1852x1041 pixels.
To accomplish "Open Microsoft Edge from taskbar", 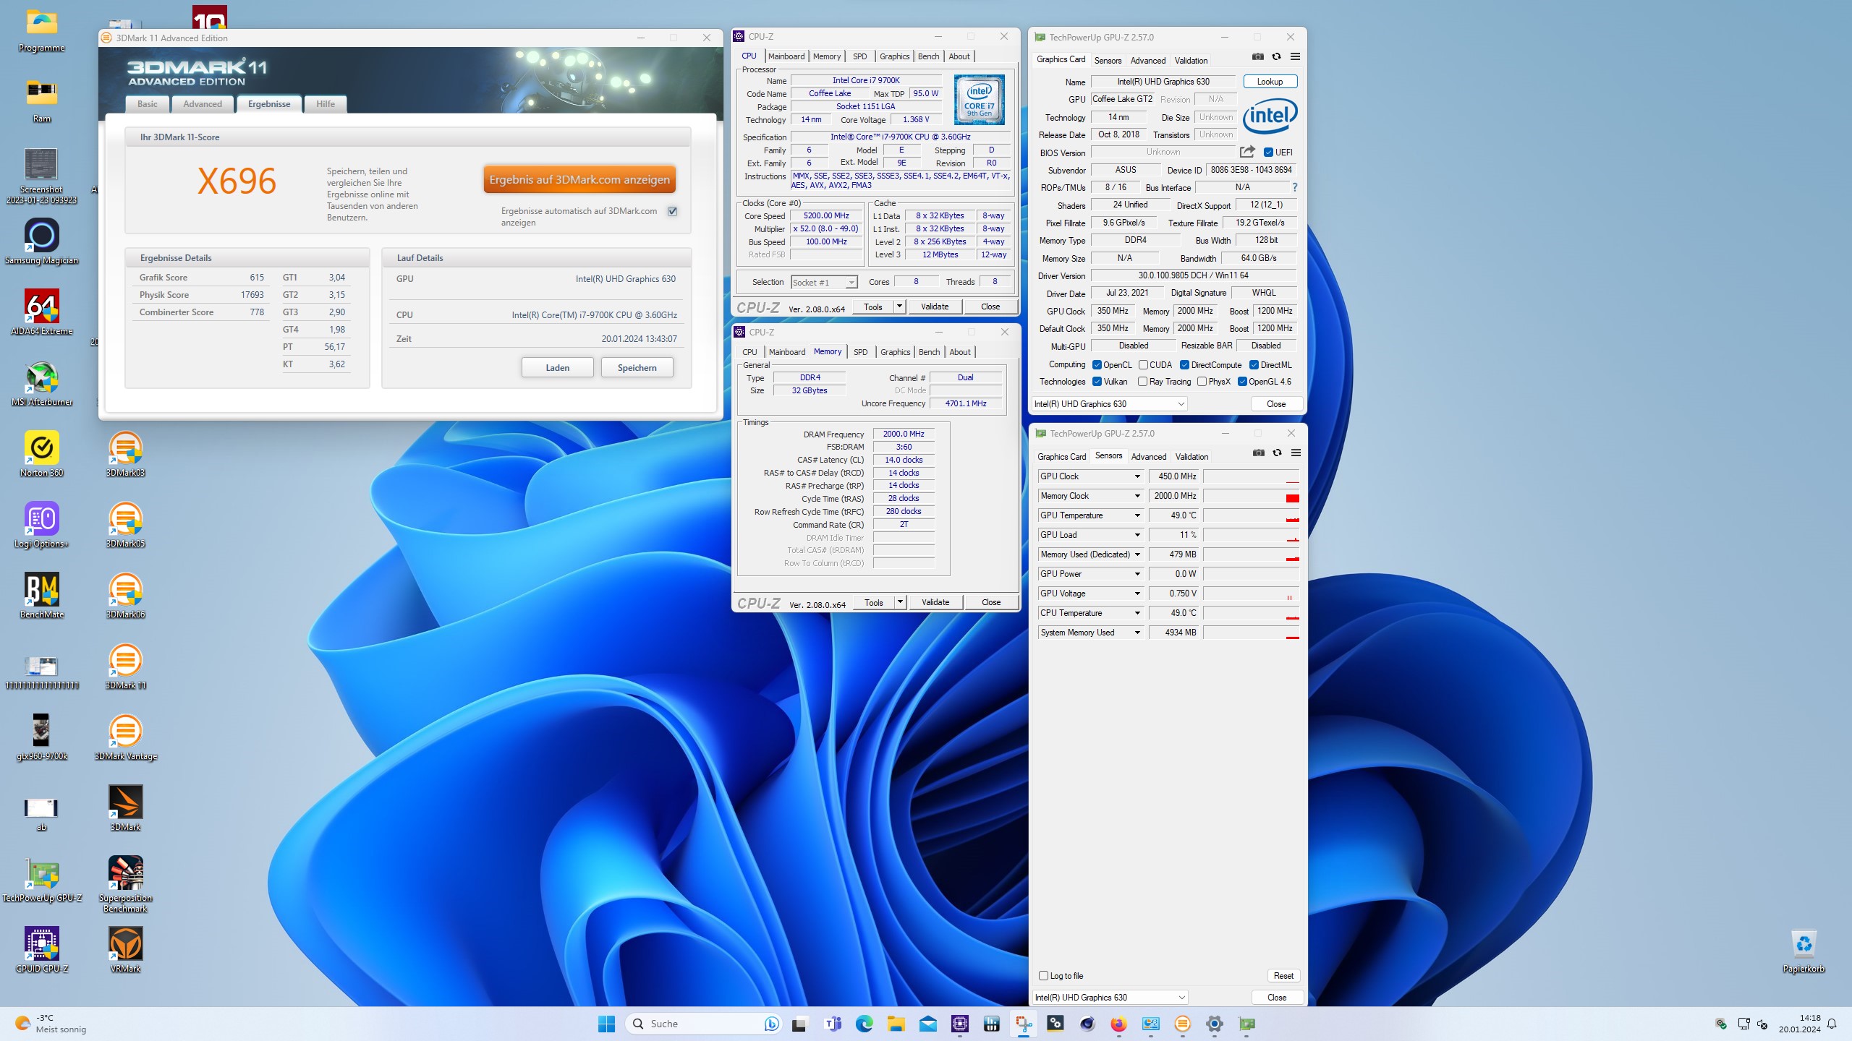I will pos(864,1024).
